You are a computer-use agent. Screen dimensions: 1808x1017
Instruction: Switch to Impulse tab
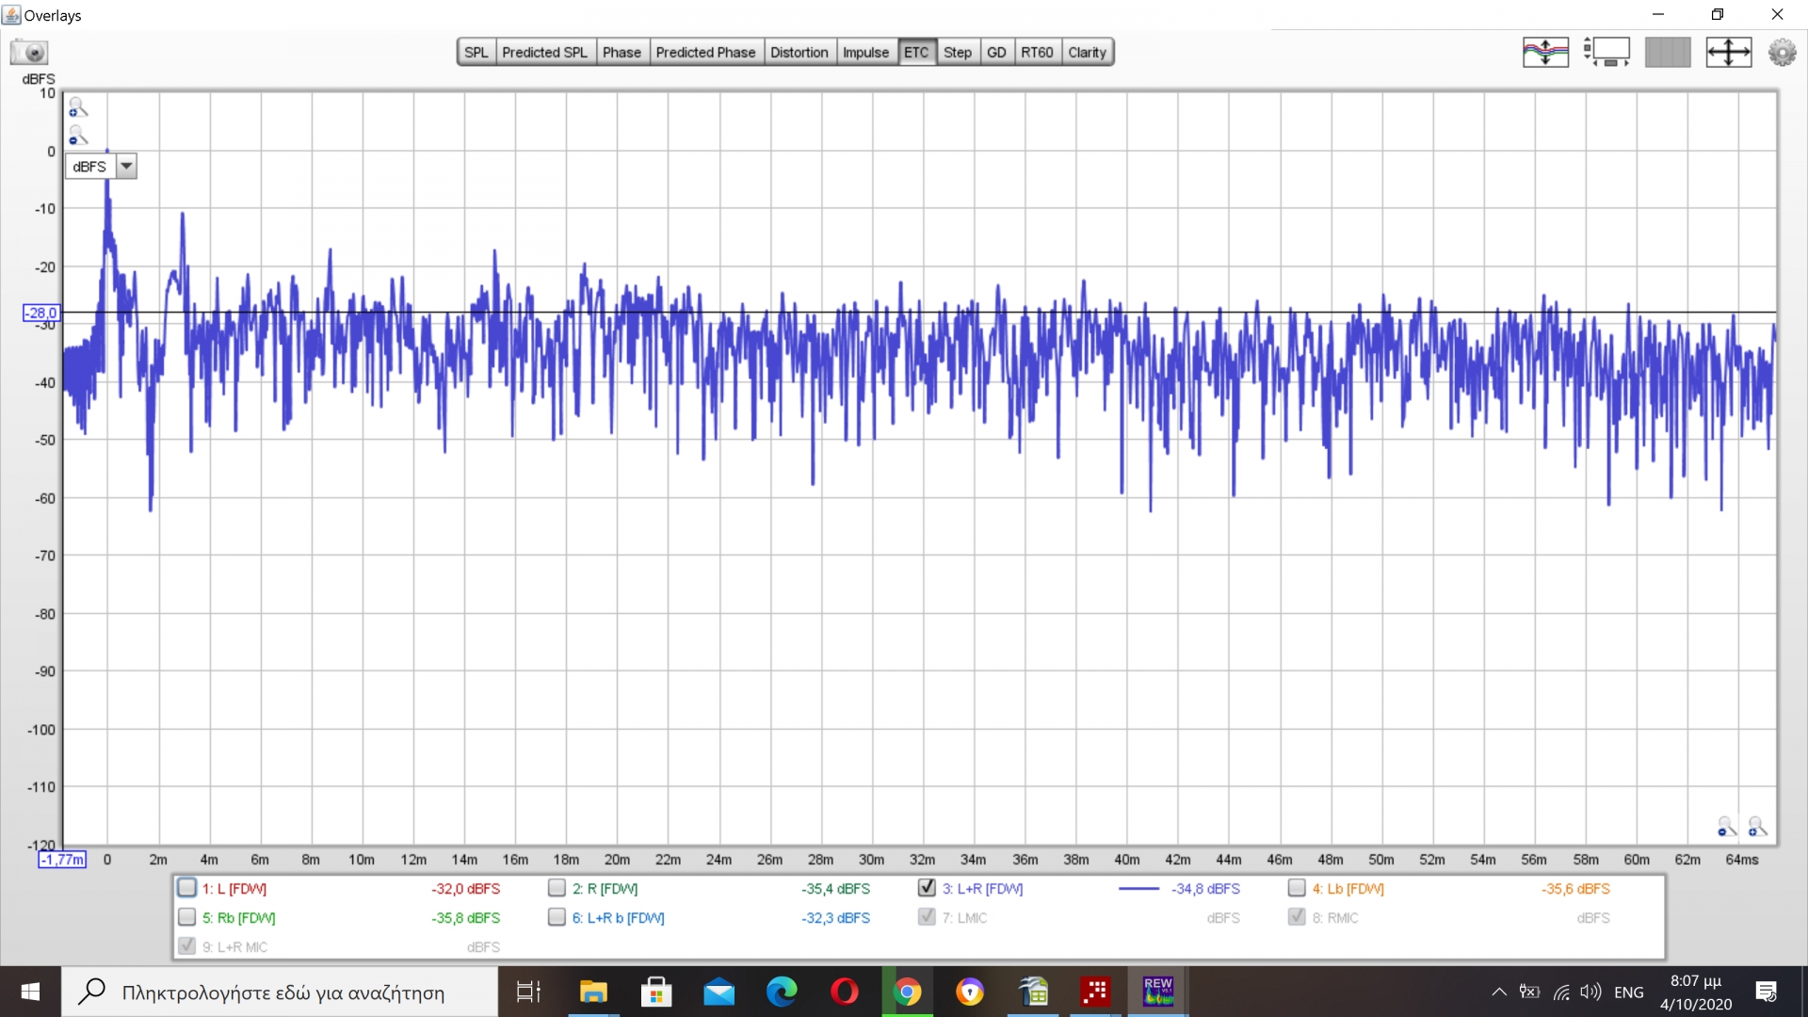pyautogui.click(x=865, y=53)
